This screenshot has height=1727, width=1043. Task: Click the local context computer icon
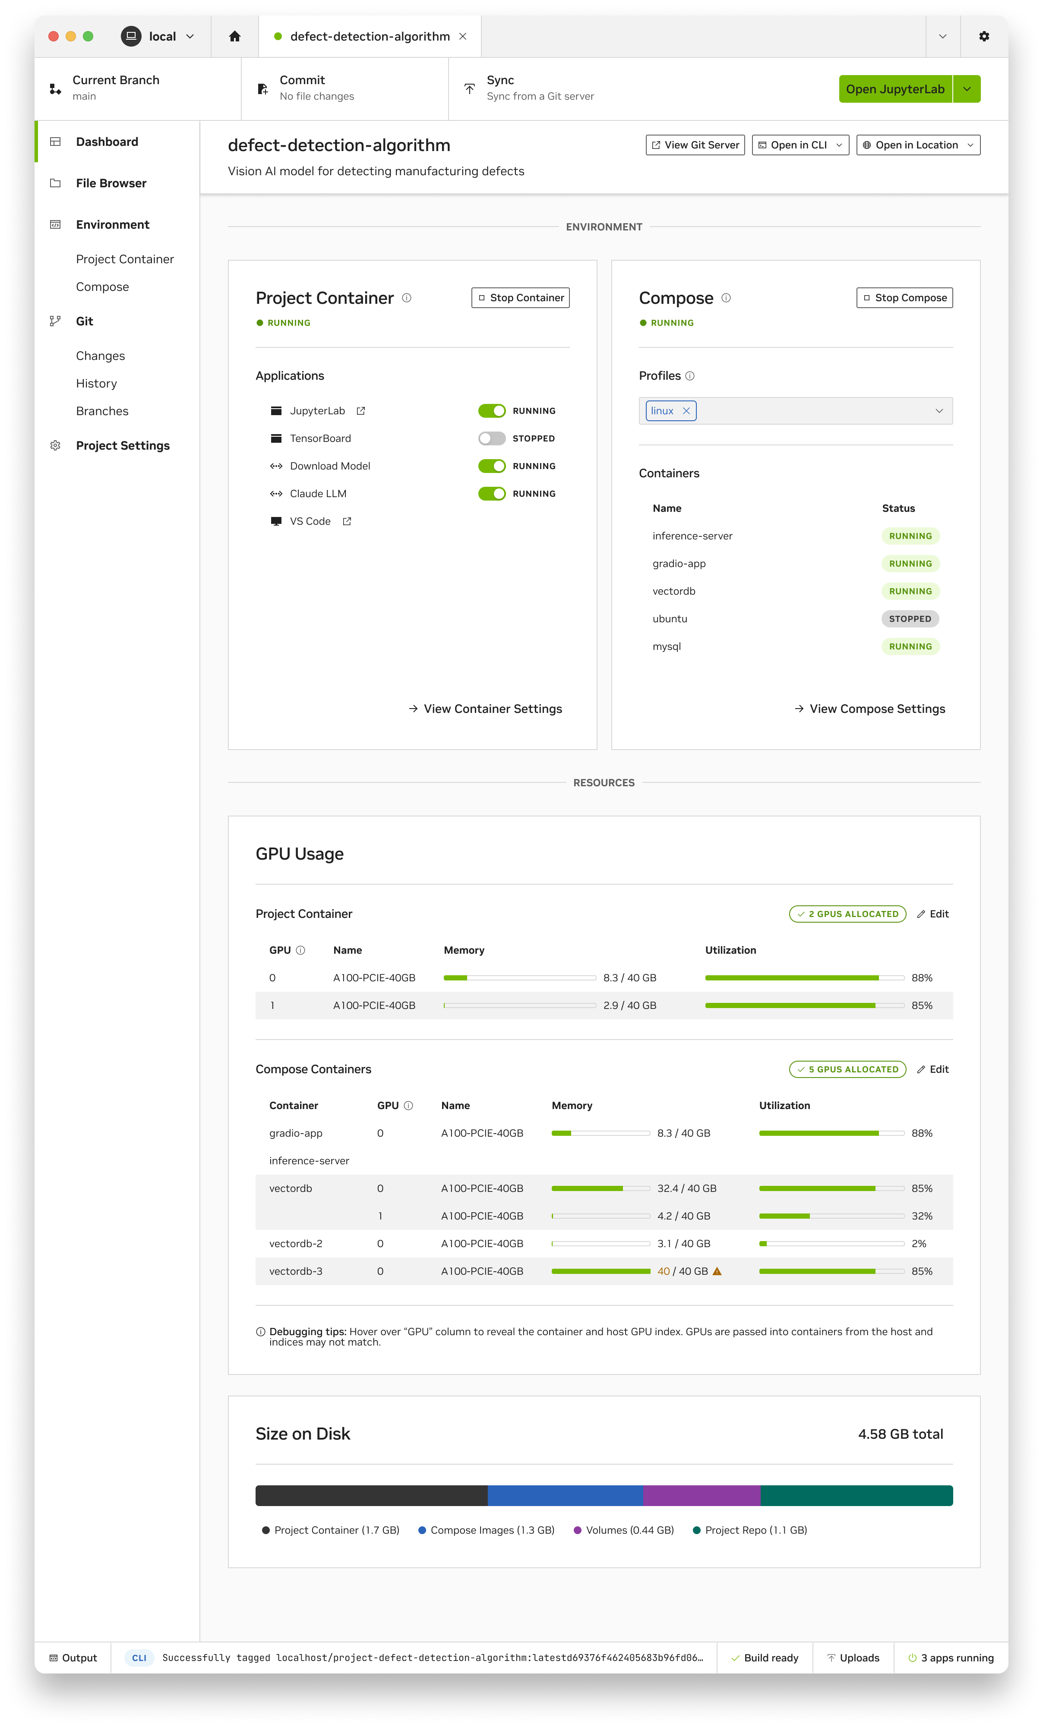[x=131, y=36]
